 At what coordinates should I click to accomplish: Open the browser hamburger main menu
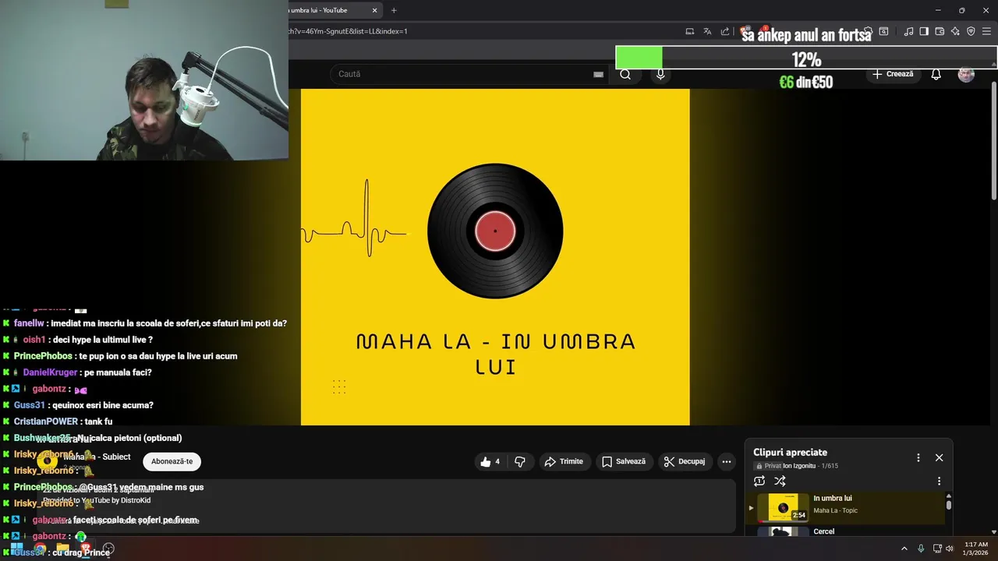point(987,31)
